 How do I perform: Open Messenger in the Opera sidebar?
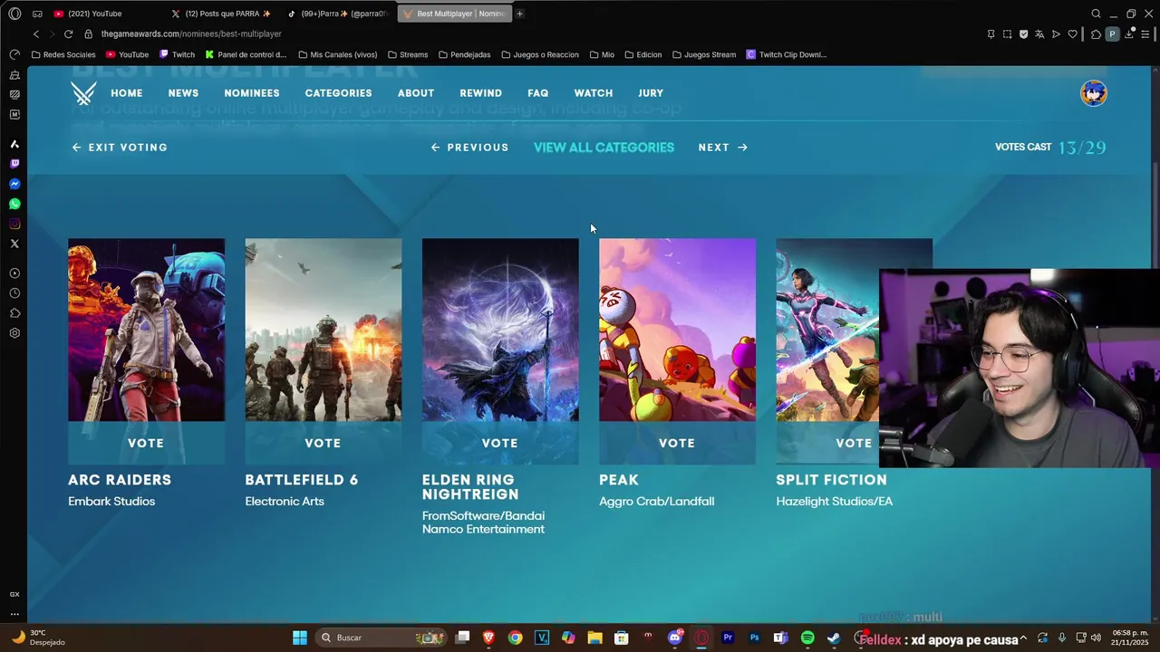(14, 184)
